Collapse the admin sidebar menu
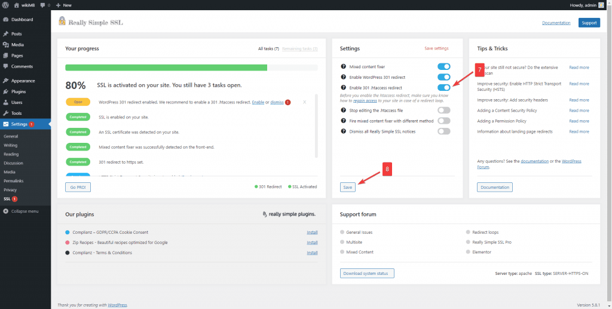The height and width of the screenshot is (309, 612). point(21,211)
